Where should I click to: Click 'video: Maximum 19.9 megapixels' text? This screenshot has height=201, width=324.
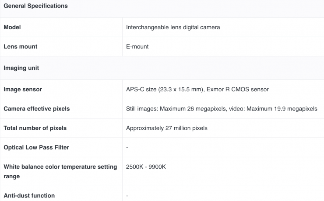[273, 108]
